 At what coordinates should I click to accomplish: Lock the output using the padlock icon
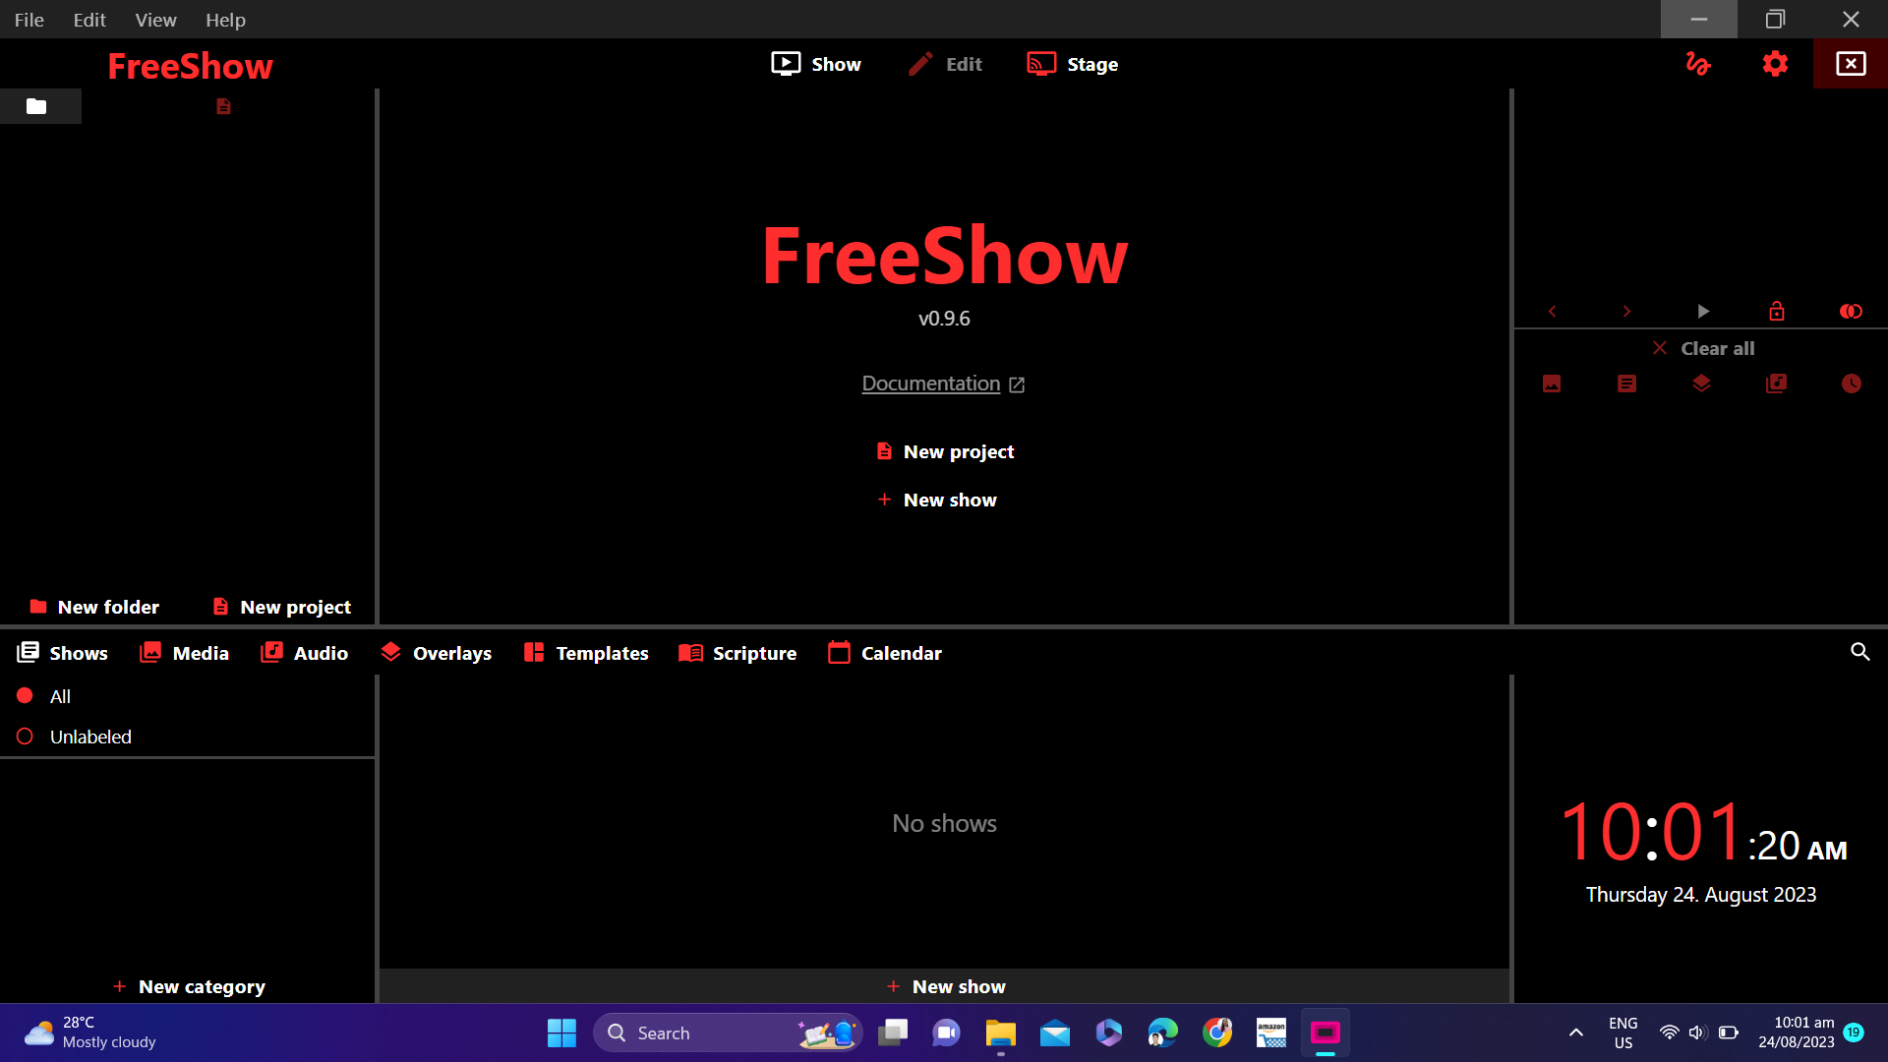pos(1776,311)
